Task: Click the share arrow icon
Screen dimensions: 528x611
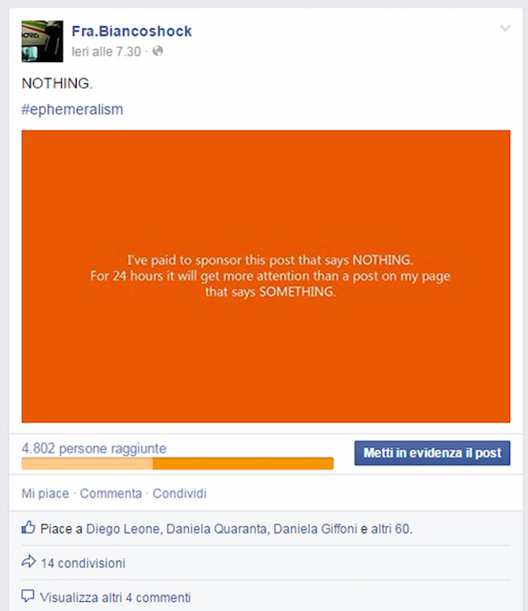Action: 28,561
